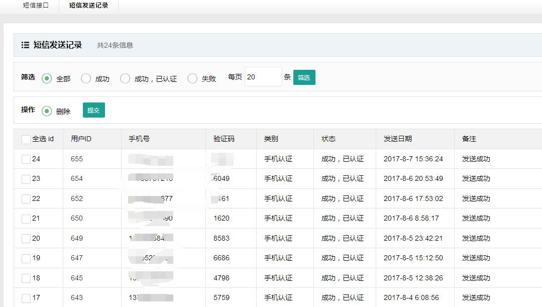Select the 全部 filter radio button
This screenshot has height=307, width=542.
coord(47,78)
